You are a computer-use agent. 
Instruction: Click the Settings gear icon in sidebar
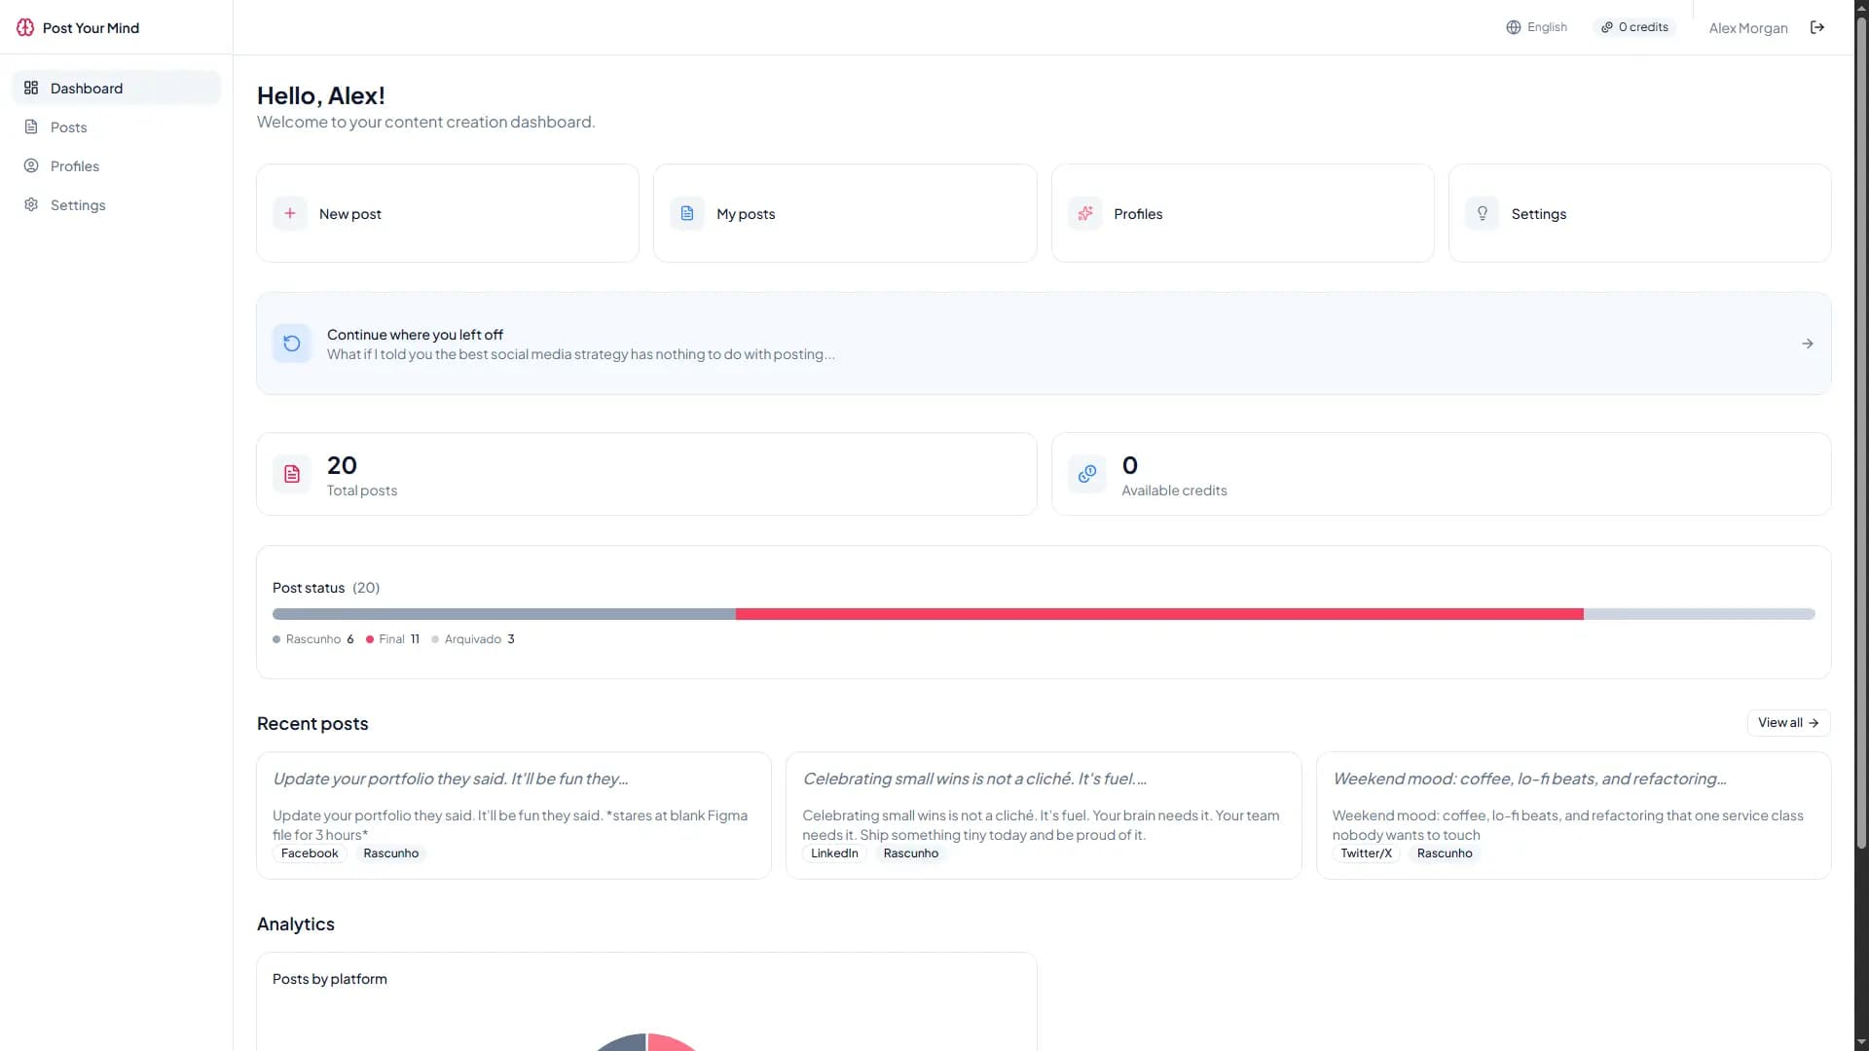[x=31, y=204]
